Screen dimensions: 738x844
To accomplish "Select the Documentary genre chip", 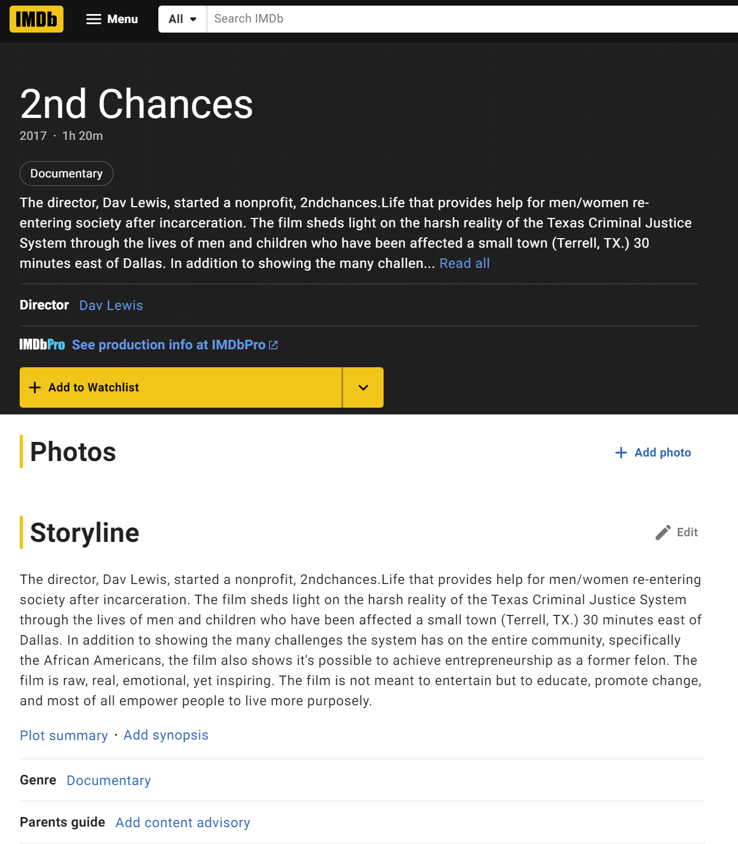I will tap(66, 174).
